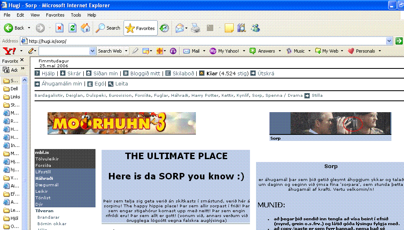Open Yahoo Personals button
This screenshot has width=404, height=230.
tap(361, 51)
